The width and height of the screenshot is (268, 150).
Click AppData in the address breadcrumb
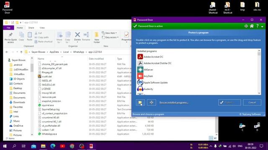[x=54, y=52]
